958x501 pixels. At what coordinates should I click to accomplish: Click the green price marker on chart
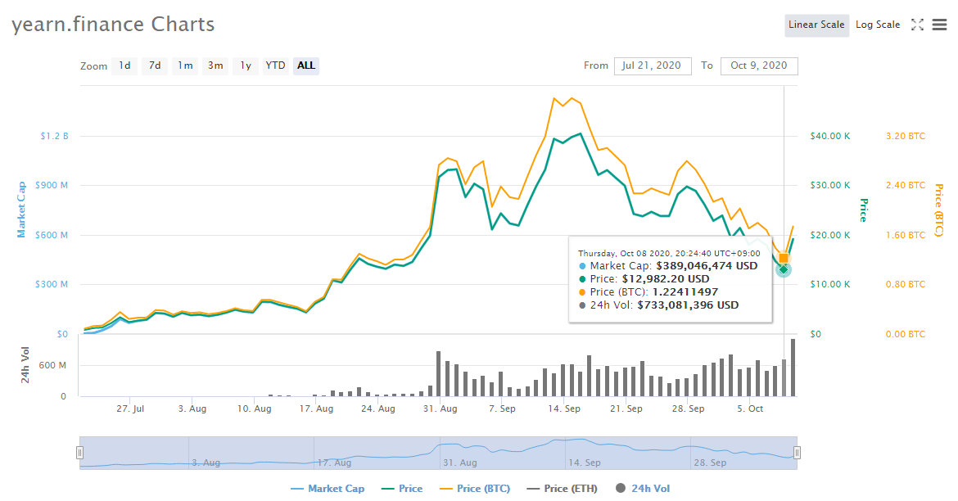[784, 269]
